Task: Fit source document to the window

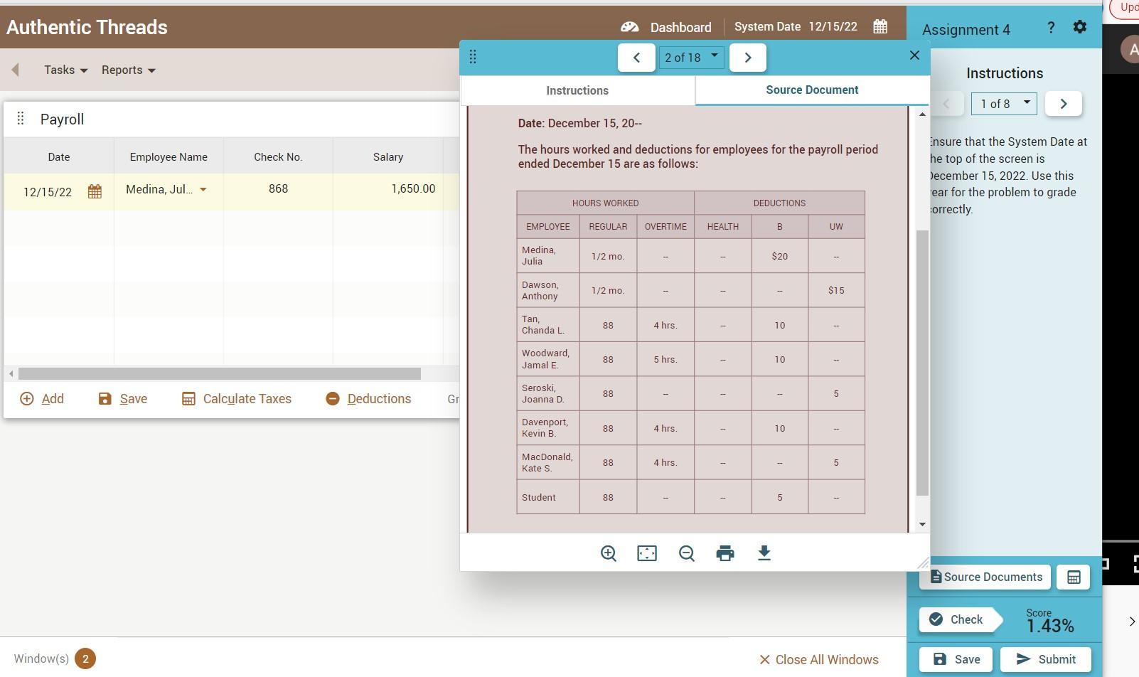Action: tap(646, 553)
